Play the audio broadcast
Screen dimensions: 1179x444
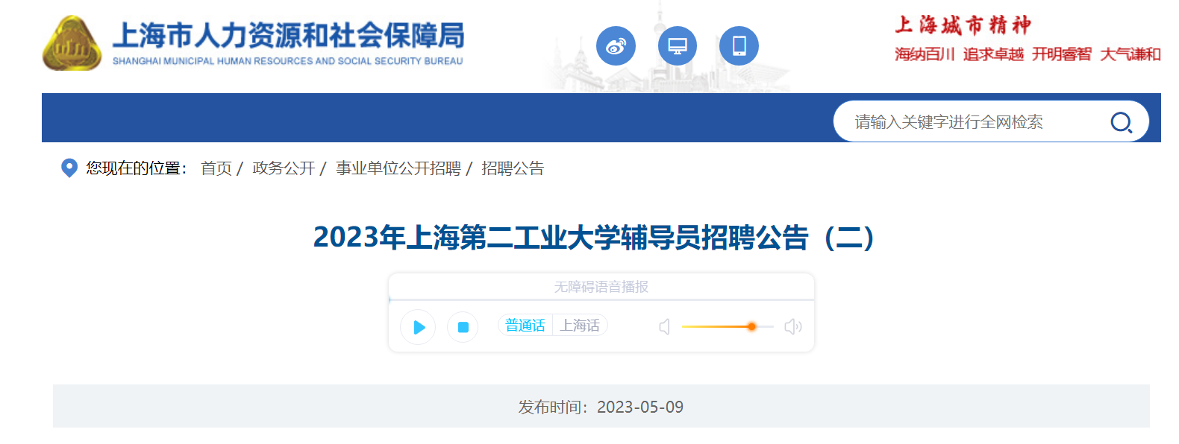[x=419, y=326]
